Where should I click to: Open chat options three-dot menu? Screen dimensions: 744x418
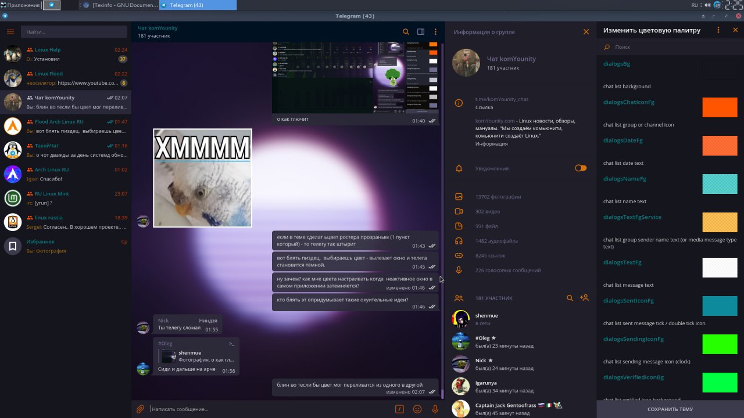pyautogui.click(x=435, y=32)
